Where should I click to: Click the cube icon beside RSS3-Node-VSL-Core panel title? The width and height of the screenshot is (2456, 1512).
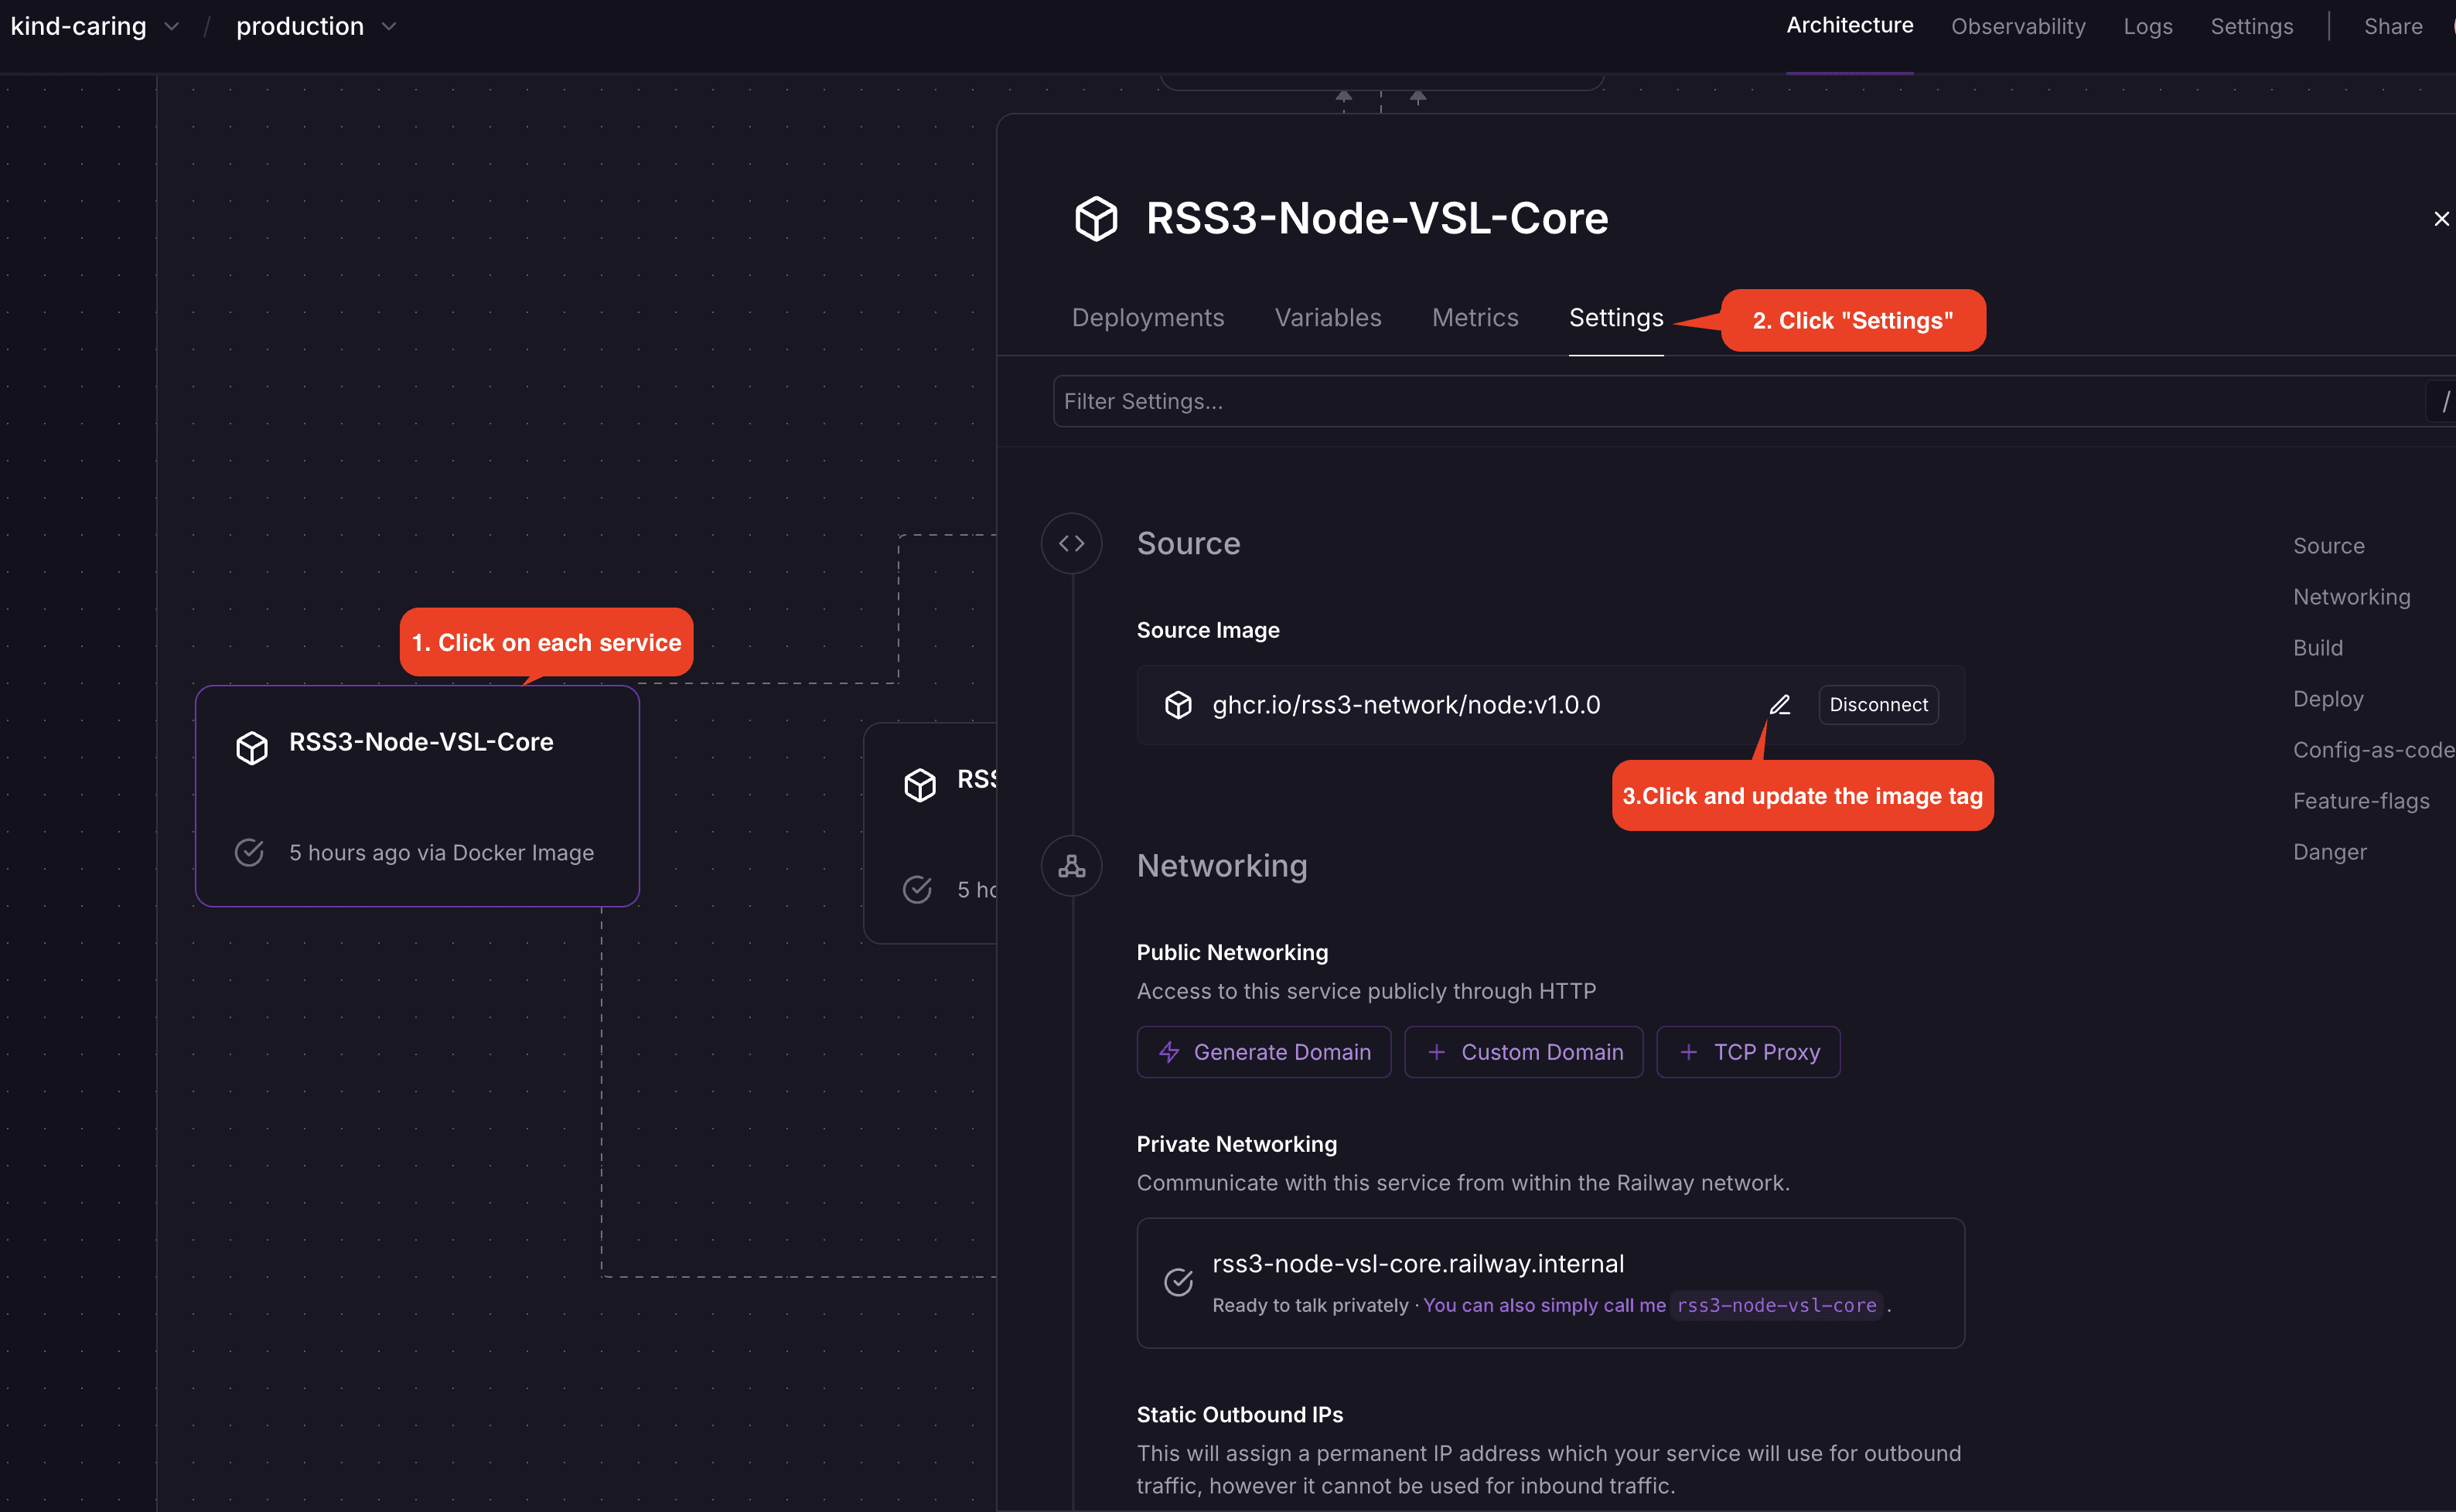[x=1096, y=218]
